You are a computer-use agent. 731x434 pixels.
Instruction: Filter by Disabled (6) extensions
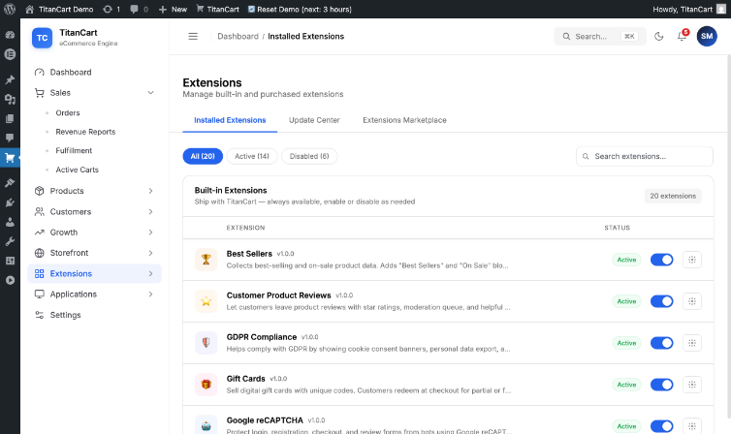pyautogui.click(x=309, y=156)
